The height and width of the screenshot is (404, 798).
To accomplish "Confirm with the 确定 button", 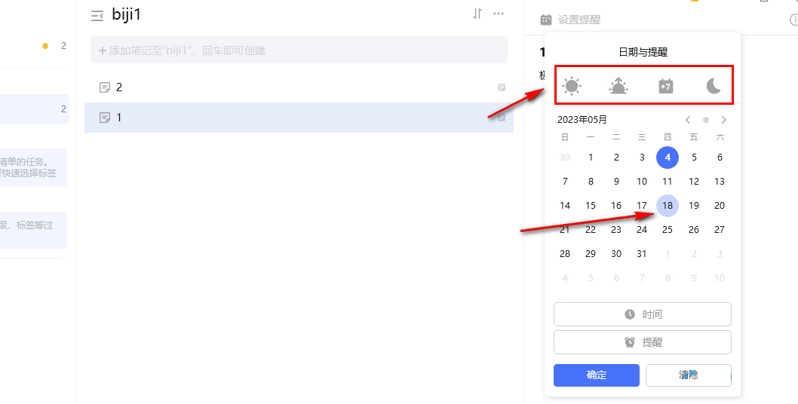I will pyautogui.click(x=597, y=375).
